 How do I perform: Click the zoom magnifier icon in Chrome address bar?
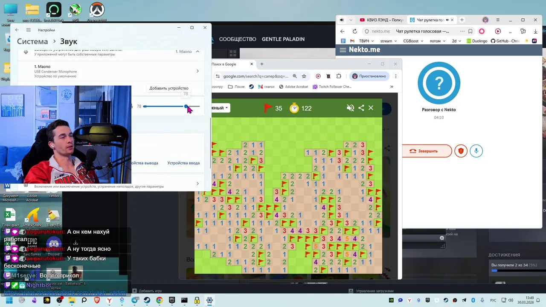click(x=295, y=76)
